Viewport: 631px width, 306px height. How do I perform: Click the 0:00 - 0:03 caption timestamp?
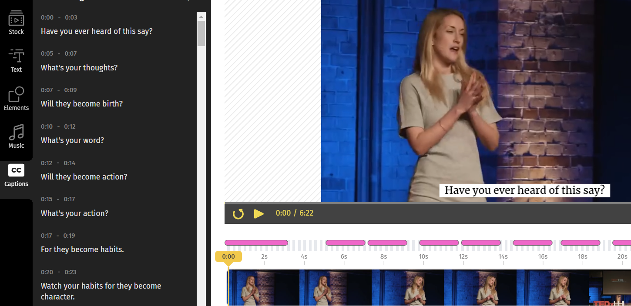click(x=59, y=17)
